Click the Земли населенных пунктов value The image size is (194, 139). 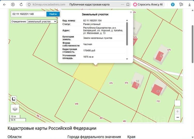pyautogui.click(x=98, y=38)
